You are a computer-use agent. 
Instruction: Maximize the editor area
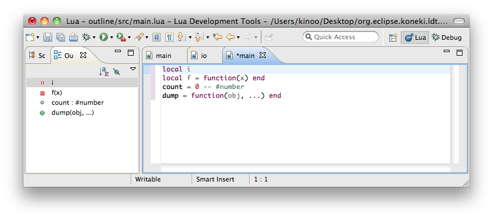click(x=460, y=53)
